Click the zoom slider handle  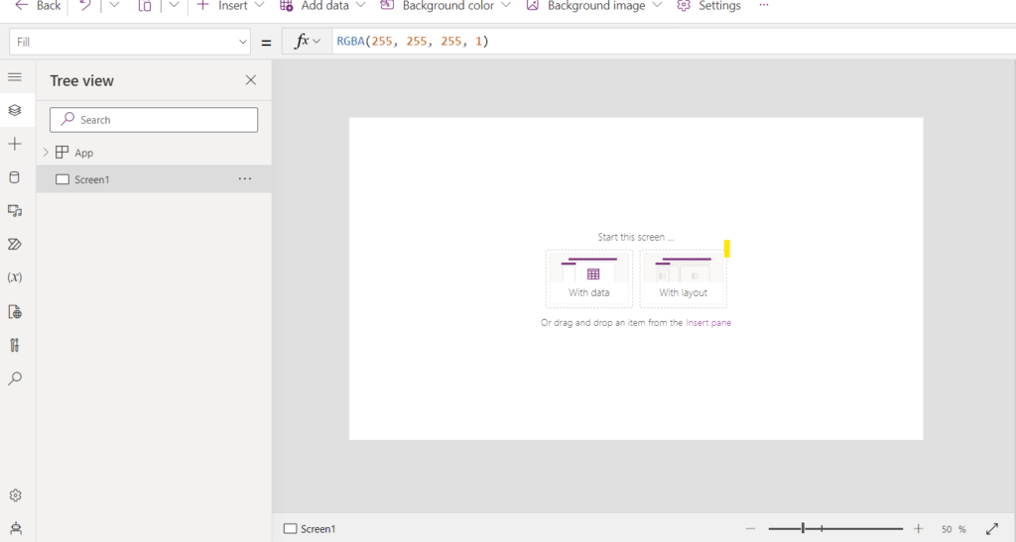(x=803, y=528)
